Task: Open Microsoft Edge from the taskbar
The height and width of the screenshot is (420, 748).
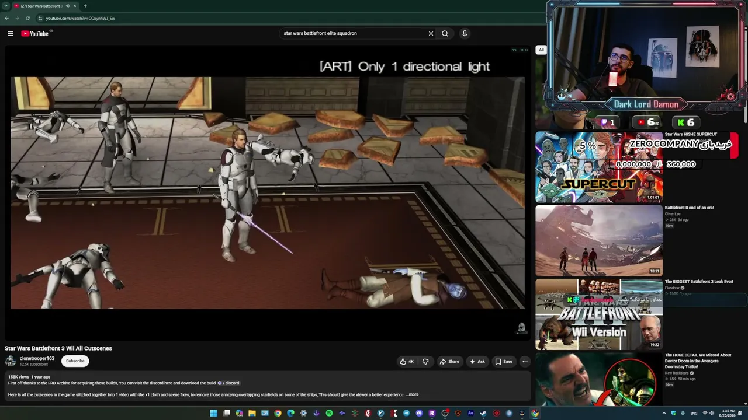Action: (x=290, y=413)
